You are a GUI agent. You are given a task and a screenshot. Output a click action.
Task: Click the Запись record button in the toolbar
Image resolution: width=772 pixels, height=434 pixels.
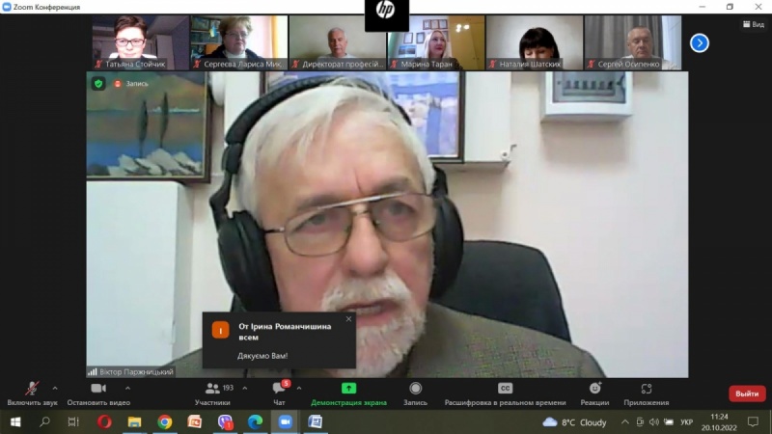click(415, 393)
